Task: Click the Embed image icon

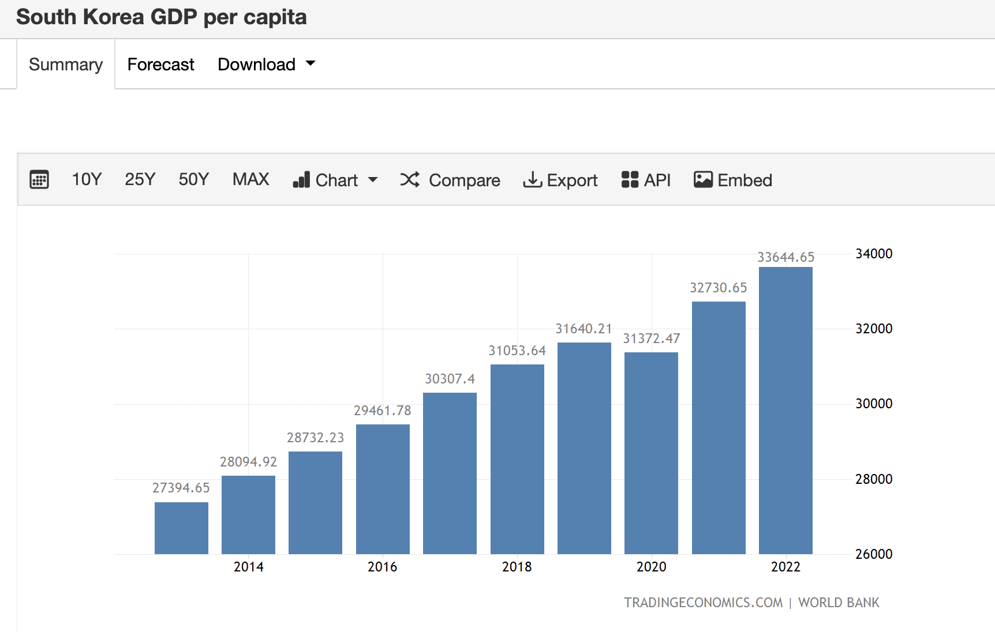Action: click(703, 180)
